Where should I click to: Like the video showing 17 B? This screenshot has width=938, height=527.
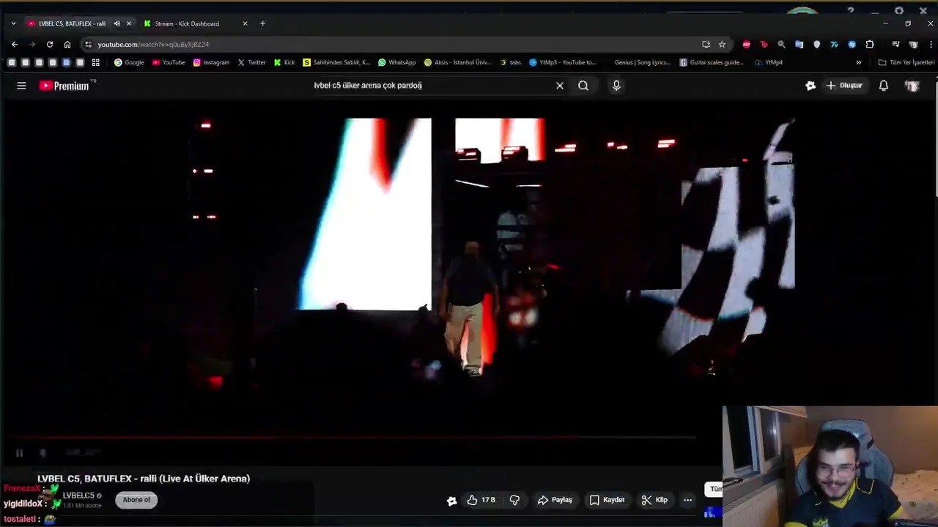pos(481,500)
